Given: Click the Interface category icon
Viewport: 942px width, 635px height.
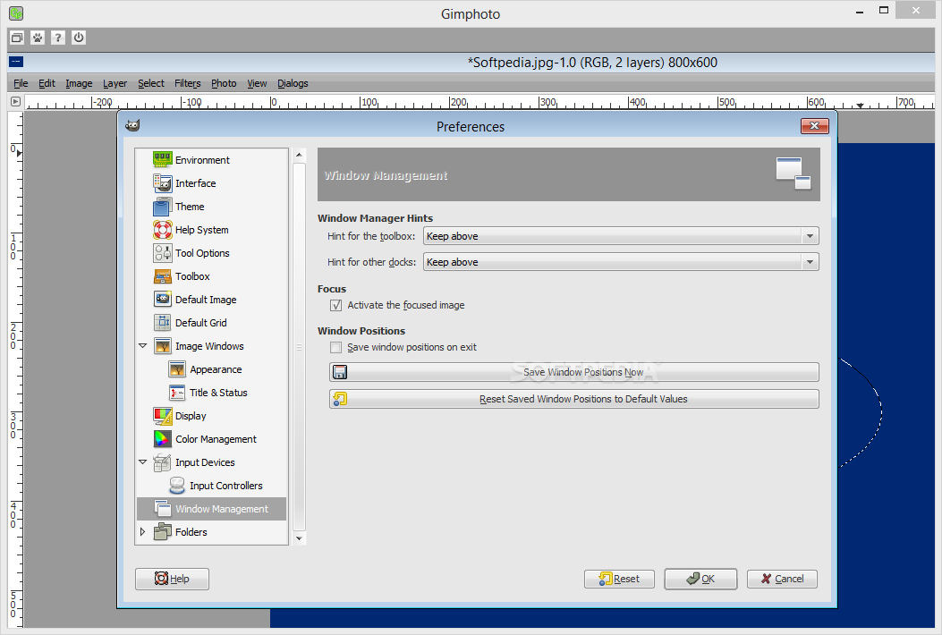Looking at the screenshot, I should click(163, 183).
